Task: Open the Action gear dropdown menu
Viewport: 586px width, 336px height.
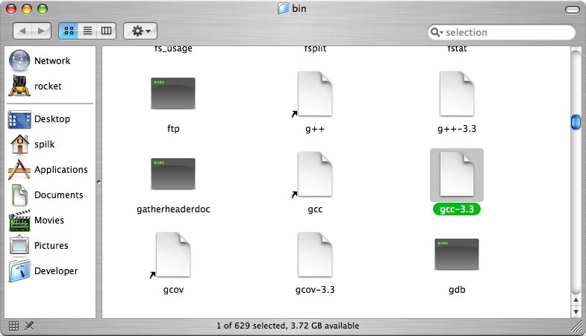Action: coord(140,31)
